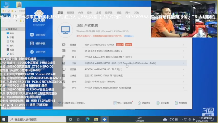Click the 鲁大师 taskbar icon
218x123 pixels.
point(105,119)
